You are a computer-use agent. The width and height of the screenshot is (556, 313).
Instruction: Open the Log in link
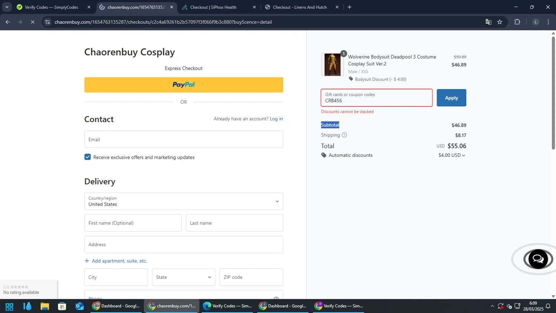pos(276,119)
